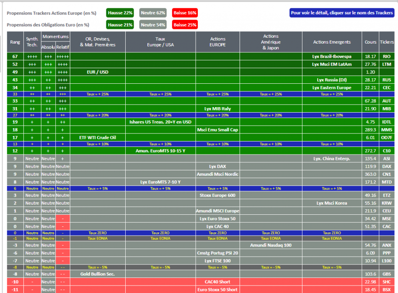398x293 pixels.
Task: Click the 'Taux Europe / USA' header
Action: click(160, 42)
